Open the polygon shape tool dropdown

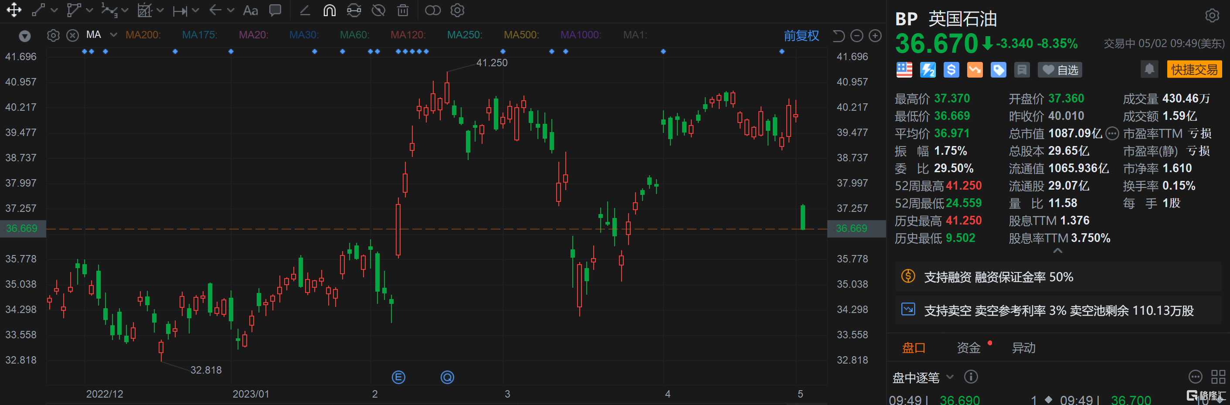click(89, 10)
